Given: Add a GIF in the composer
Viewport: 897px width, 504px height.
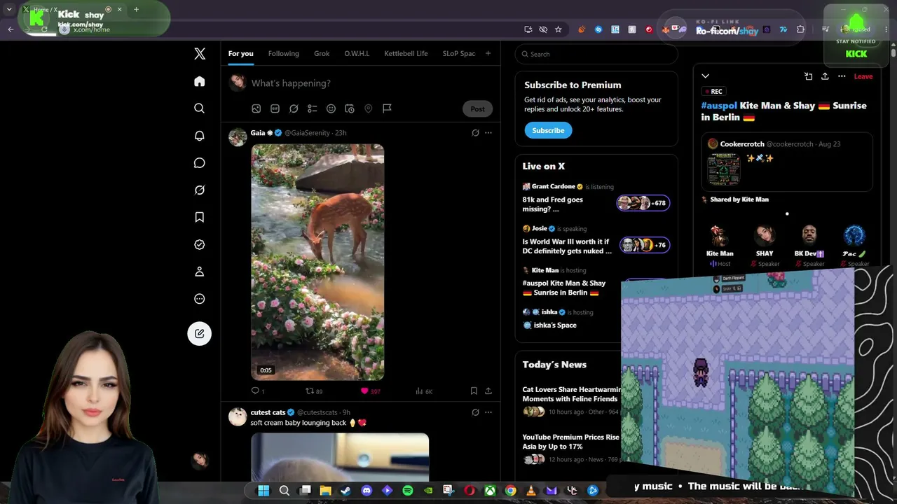Looking at the screenshot, I should 275,108.
